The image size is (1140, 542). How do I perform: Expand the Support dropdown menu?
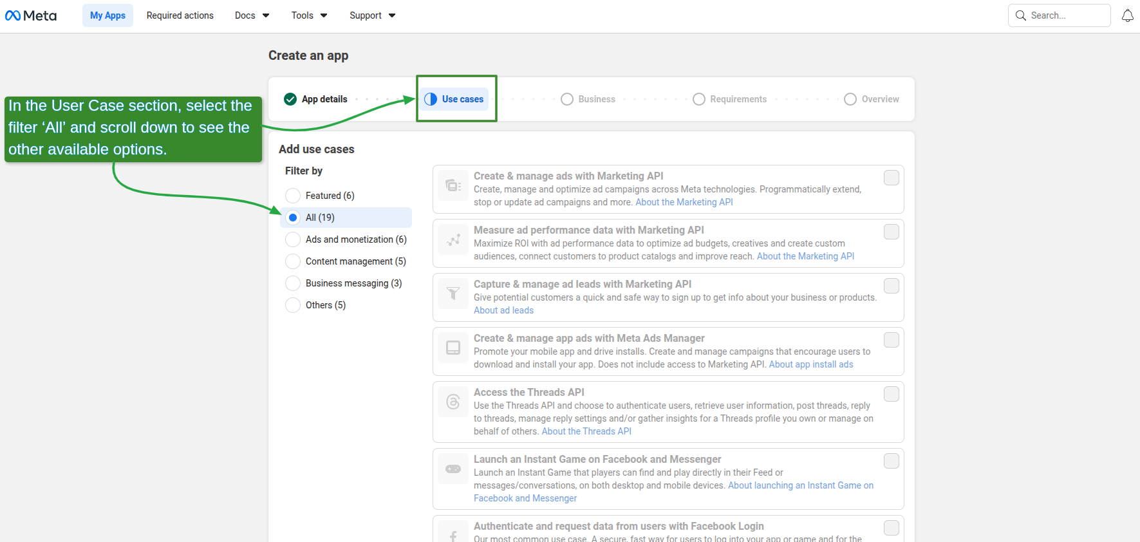[x=372, y=15]
